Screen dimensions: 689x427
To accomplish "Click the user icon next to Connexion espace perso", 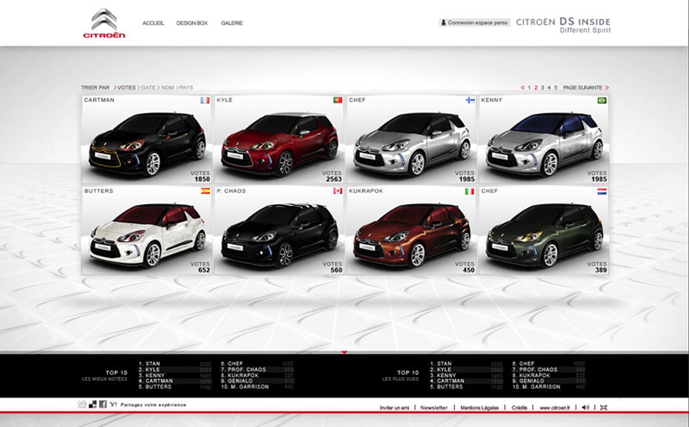I will (444, 23).
